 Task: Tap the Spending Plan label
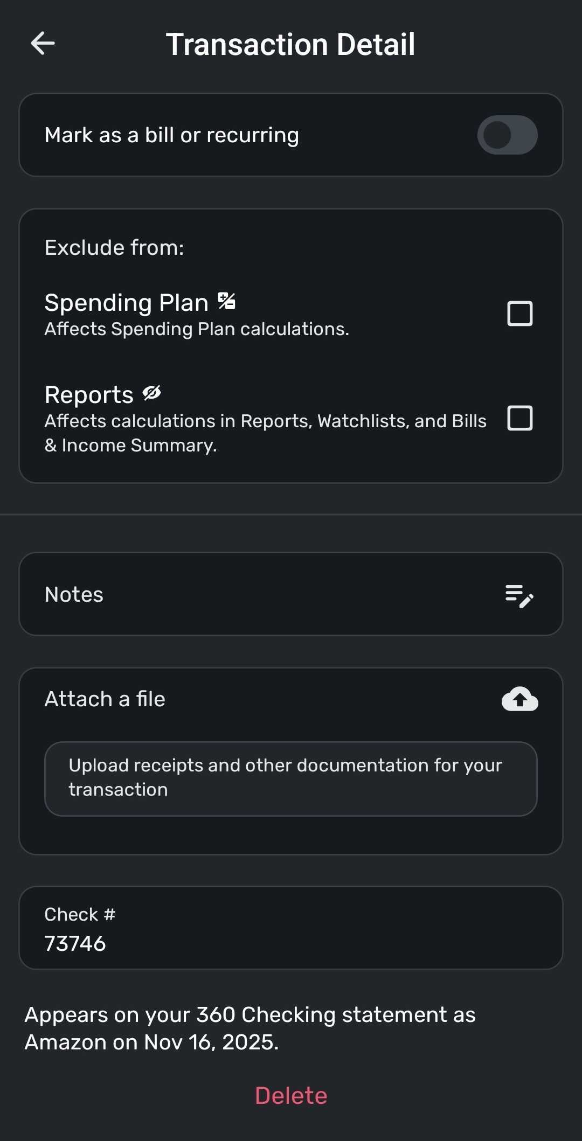(x=126, y=303)
